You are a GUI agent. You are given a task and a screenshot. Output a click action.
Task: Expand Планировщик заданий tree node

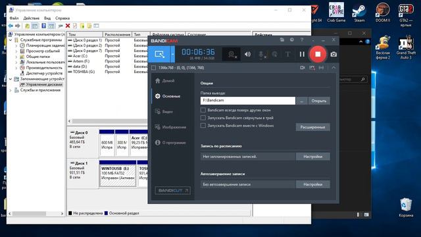tap(16, 45)
